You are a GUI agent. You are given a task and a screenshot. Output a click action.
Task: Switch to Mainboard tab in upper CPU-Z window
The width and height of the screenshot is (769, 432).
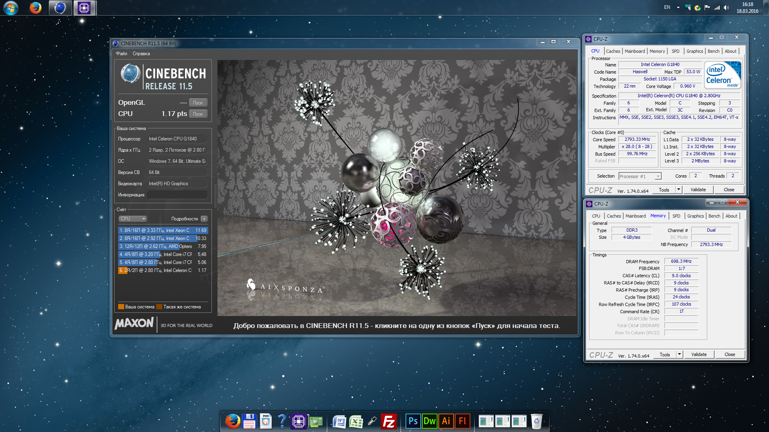[635, 51]
